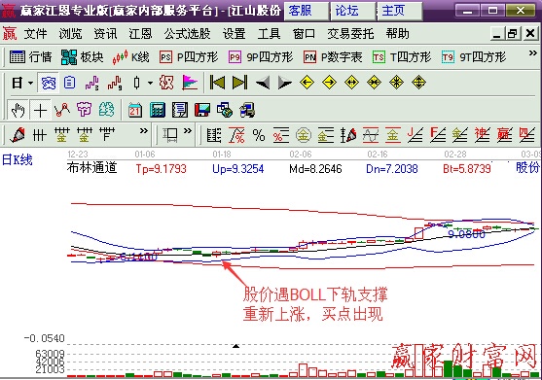Open the candlestick style dropdown arrow
The width and height of the screenshot is (542, 380).
point(150,83)
